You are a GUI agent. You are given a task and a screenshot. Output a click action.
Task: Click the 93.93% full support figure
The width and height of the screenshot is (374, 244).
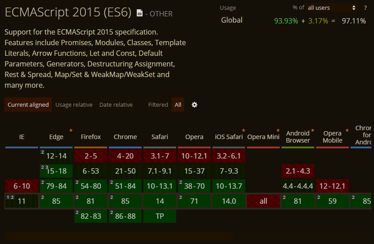(x=286, y=21)
